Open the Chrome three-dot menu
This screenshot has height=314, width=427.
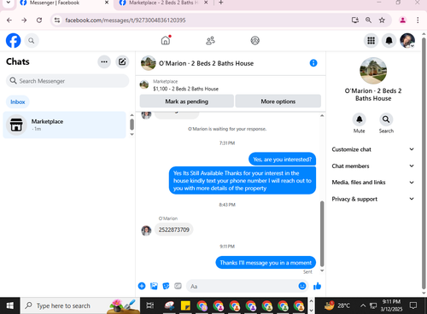click(418, 20)
